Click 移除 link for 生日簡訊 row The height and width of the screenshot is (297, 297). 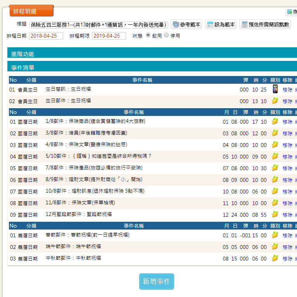(x=288, y=90)
